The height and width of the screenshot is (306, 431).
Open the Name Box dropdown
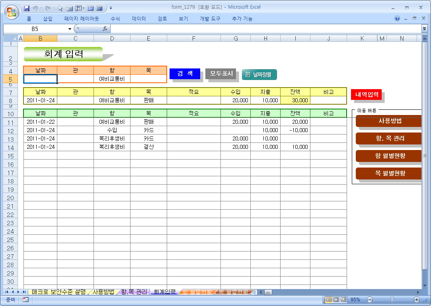70,29
